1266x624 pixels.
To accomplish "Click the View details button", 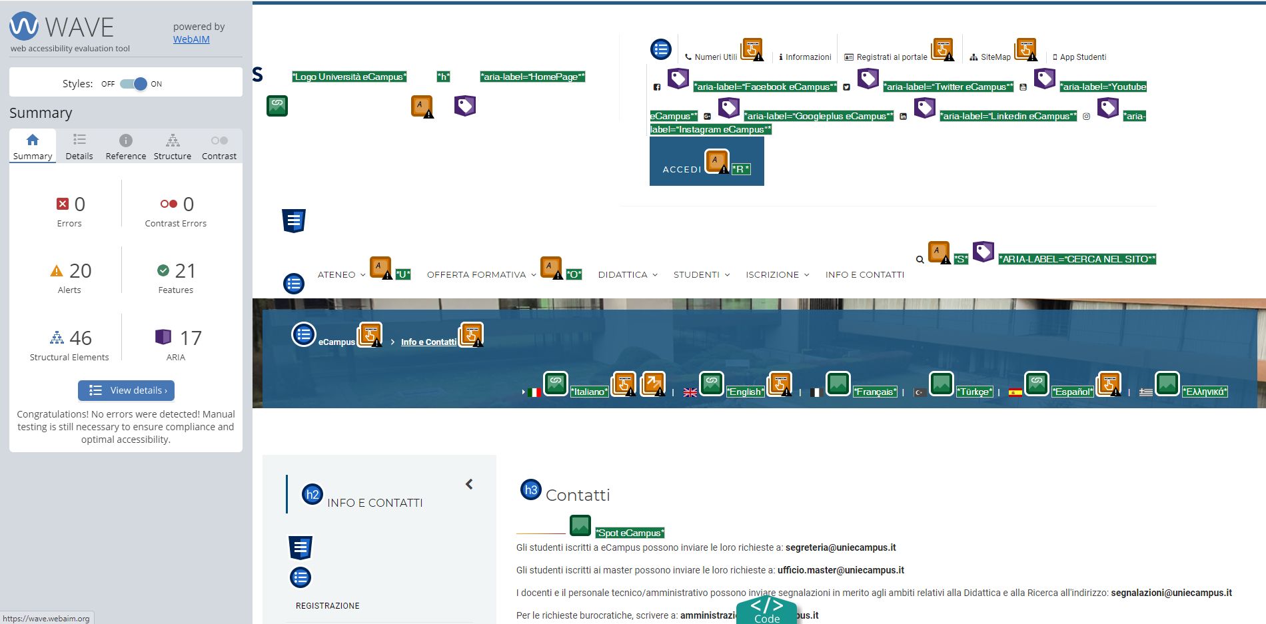I will tap(126, 390).
